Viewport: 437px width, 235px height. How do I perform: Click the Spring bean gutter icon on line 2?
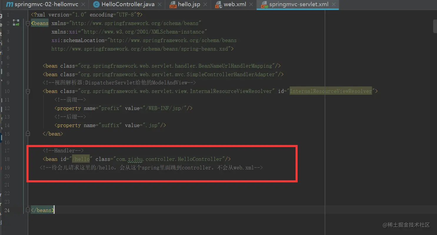16,23
